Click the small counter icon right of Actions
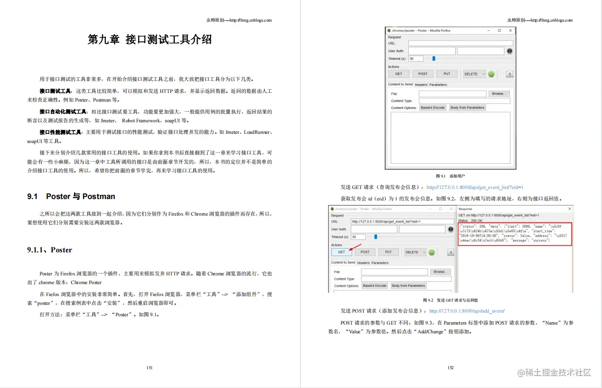602x388 pixels. point(509,74)
